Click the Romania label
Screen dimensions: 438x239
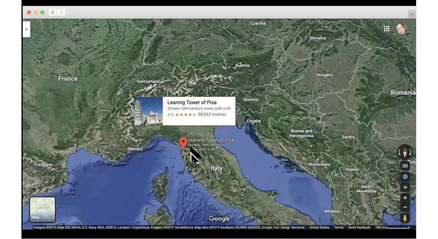[x=403, y=92]
